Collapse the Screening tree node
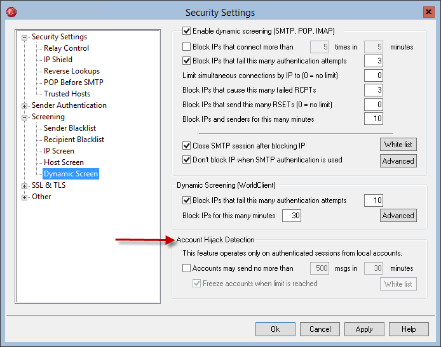 [25, 117]
